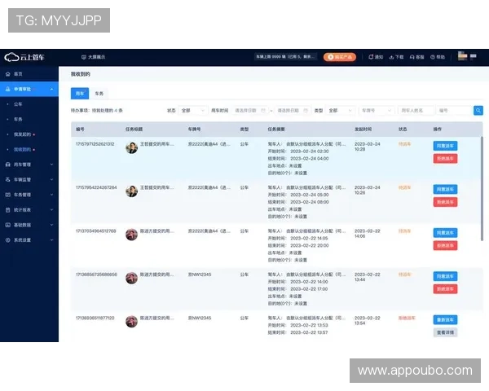
Task: Click 陈逍方's avatar in the 13:54 request row
Action: 131,321
